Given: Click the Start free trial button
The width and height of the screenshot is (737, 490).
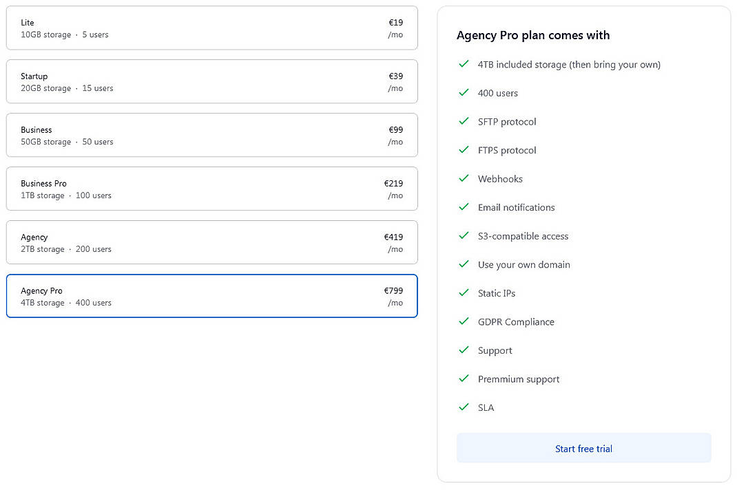Looking at the screenshot, I should pos(583,447).
